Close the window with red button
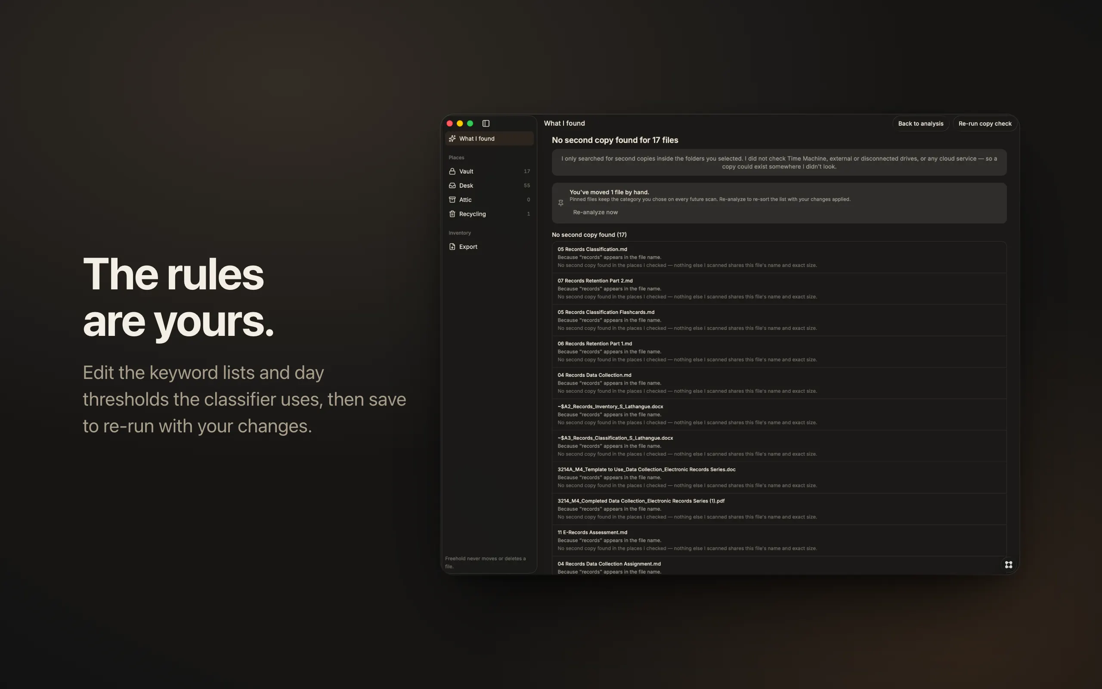The width and height of the screenshot is (1102, 689). [x=449, y=124]
